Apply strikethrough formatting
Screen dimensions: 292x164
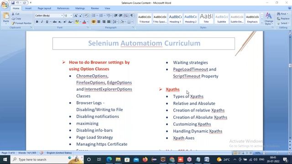(55, 22)
